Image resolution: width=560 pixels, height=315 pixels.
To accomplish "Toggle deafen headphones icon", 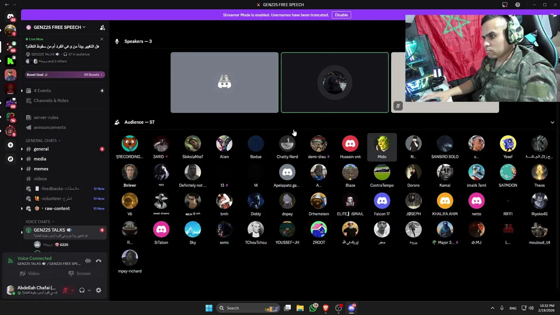I will tap(82, 290).
